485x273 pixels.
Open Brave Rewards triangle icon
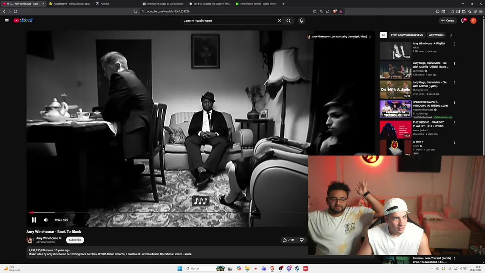pyautogui.click(x=341, y=11)
